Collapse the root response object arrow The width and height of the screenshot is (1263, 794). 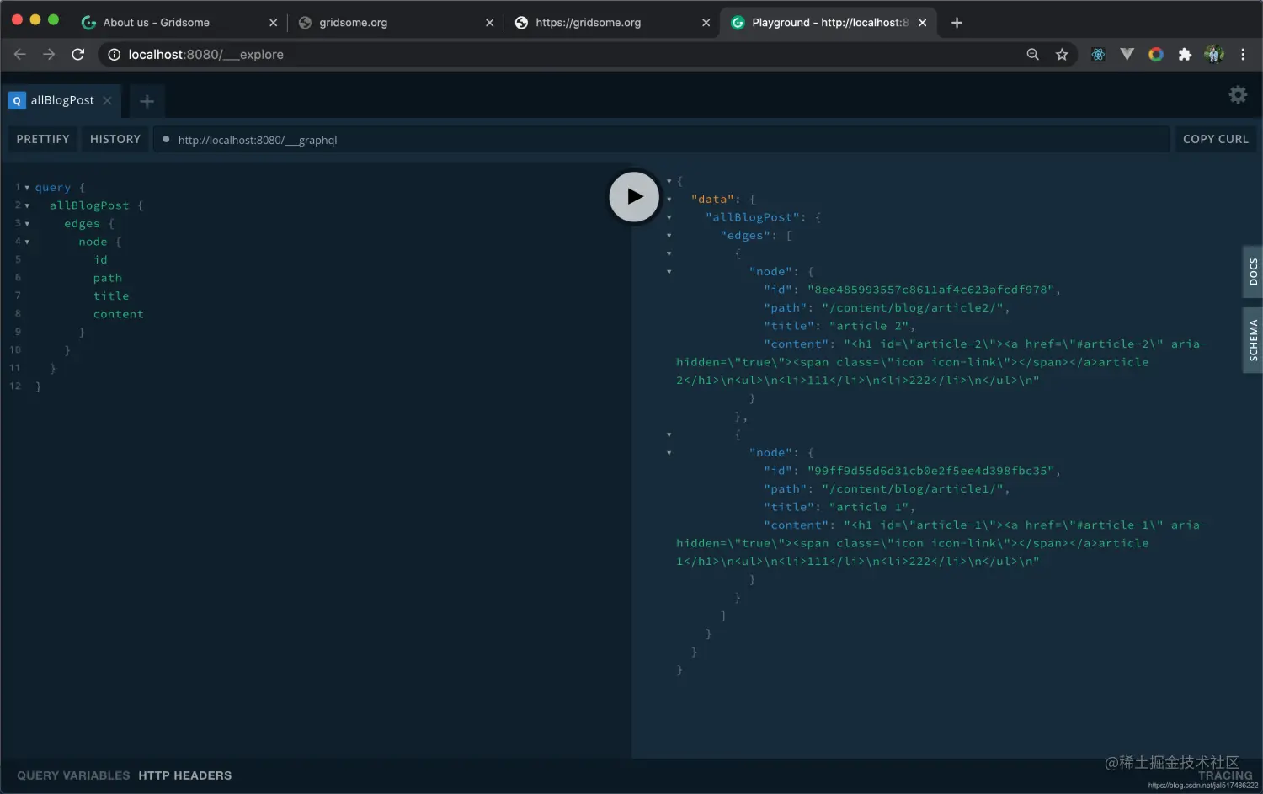pyautogui.click(x=669, y=181)
